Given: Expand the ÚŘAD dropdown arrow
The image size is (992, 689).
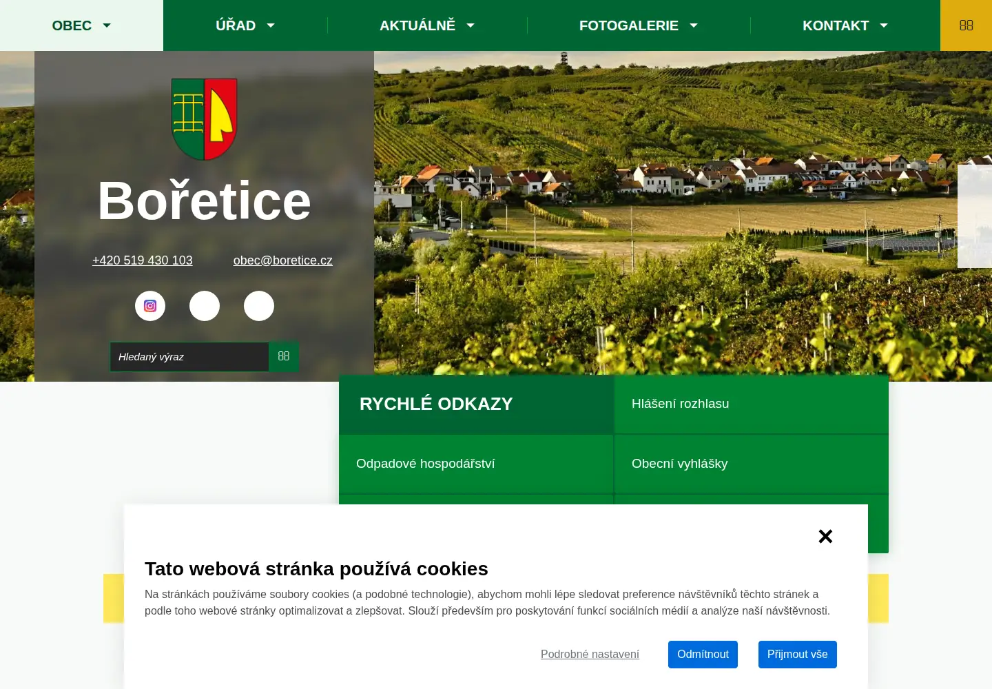Looking at the screenshot, I should (271, 25).
